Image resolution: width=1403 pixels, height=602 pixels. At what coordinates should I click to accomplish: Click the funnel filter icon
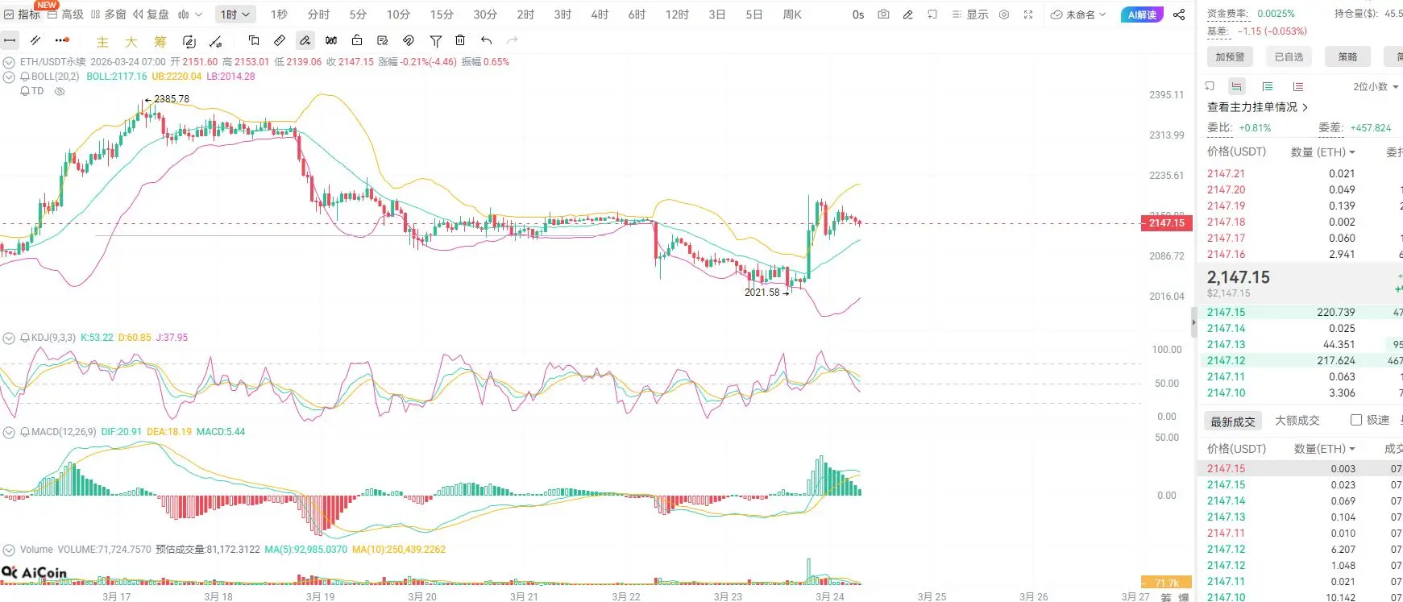[x=435, y=40]
